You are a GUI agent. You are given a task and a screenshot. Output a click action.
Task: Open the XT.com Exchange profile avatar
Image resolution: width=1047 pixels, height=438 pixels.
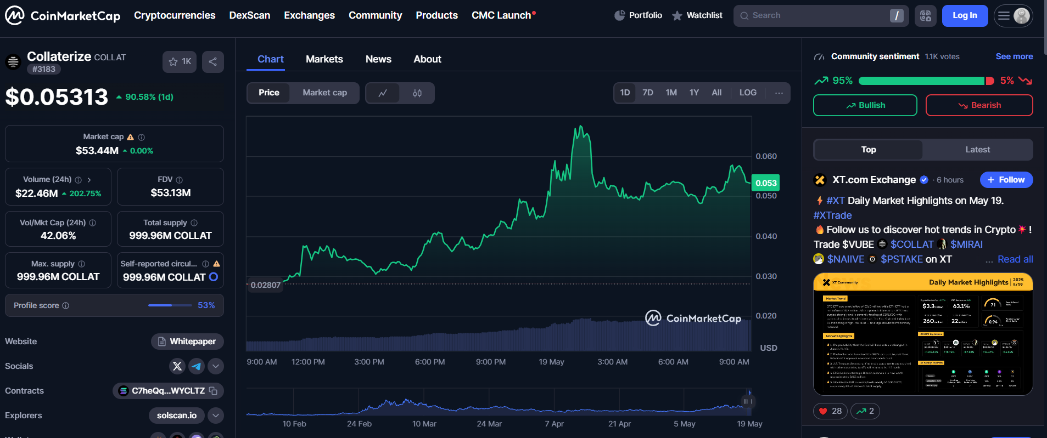coord(820,180)
